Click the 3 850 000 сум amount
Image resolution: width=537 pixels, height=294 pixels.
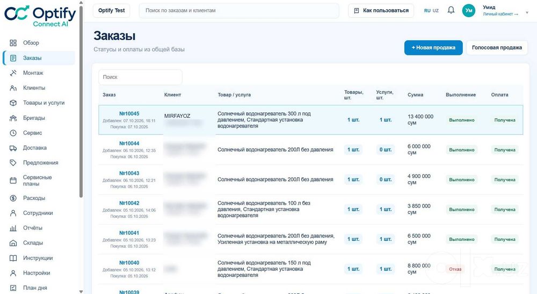click(x=419, y=209)
